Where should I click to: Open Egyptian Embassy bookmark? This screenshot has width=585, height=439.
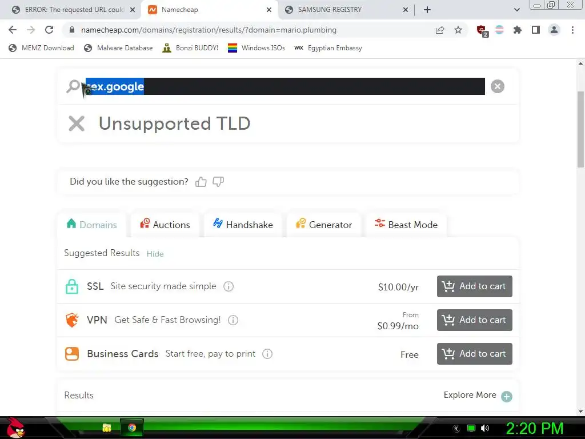pos(328,48)
